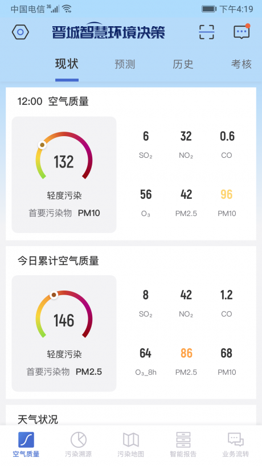The image size is (262, 466).
Task: Select the 现状 tab
Action: (67, 64)
